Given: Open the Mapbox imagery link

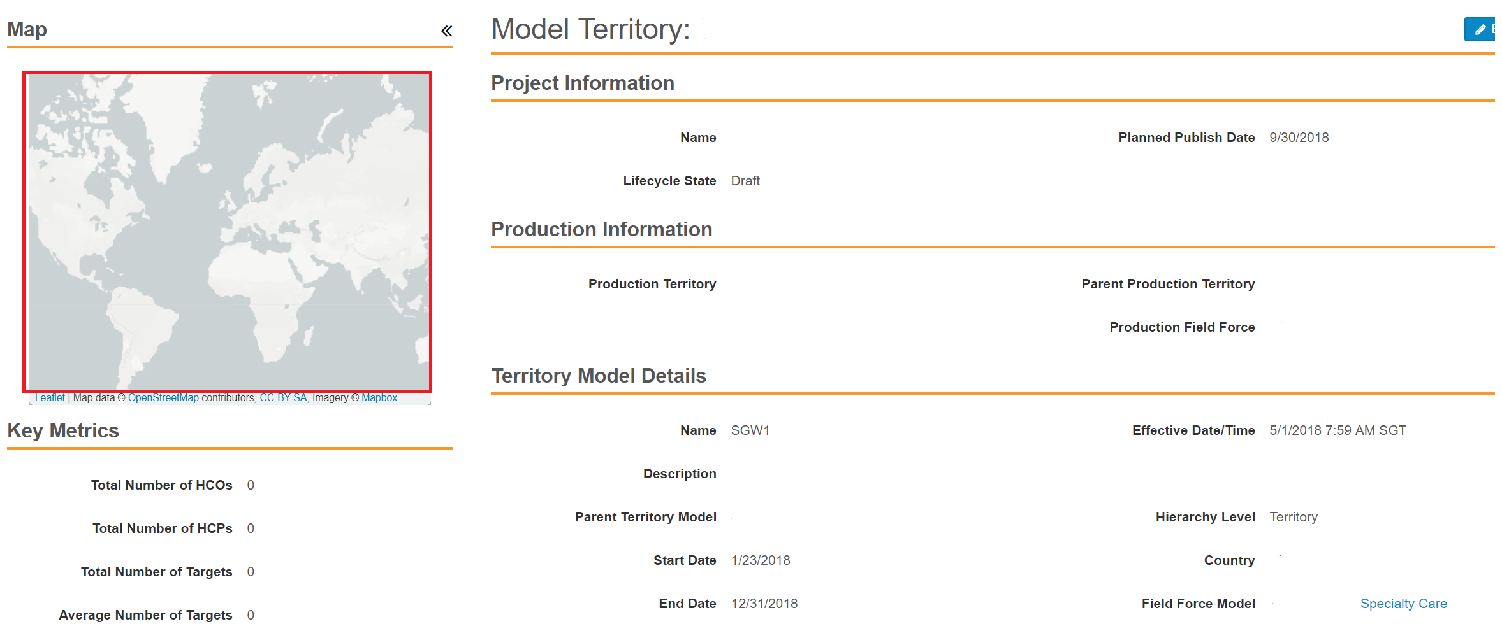Looking at the screenshot, I should 379,398.
